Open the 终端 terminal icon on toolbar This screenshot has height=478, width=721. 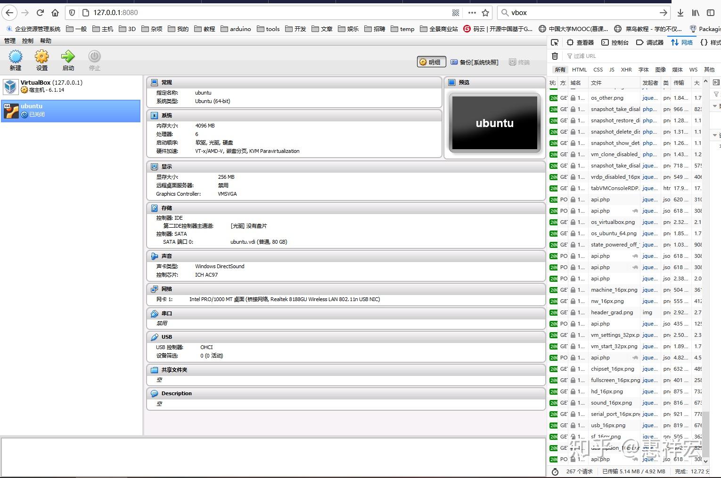[520, 62]
